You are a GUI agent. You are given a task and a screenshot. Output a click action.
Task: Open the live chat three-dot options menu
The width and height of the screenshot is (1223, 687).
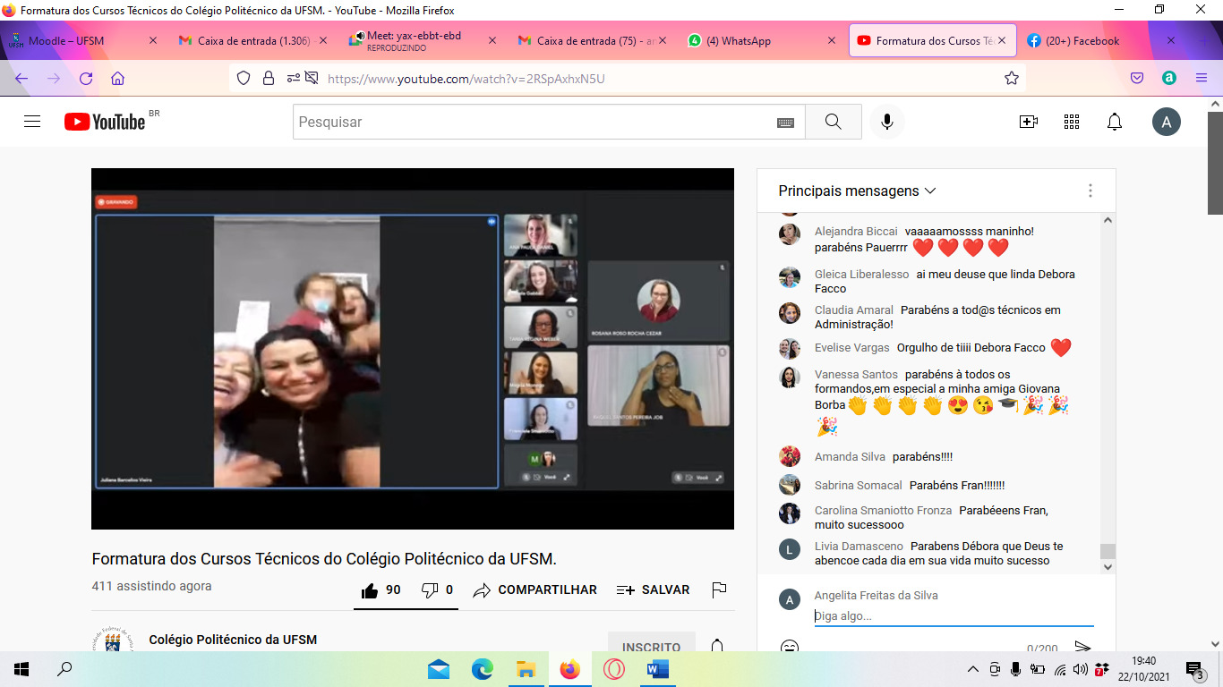[1090, 191]
